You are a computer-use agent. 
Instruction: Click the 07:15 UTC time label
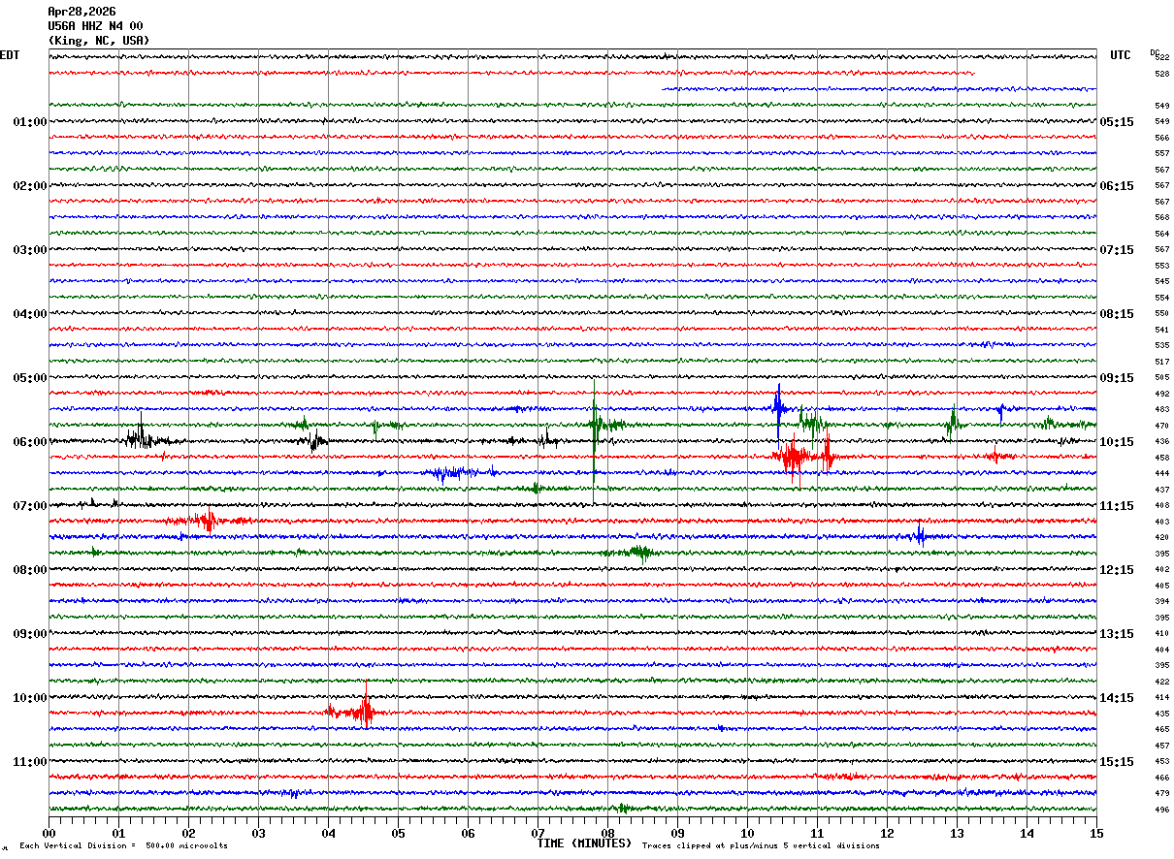(1117, 250)
